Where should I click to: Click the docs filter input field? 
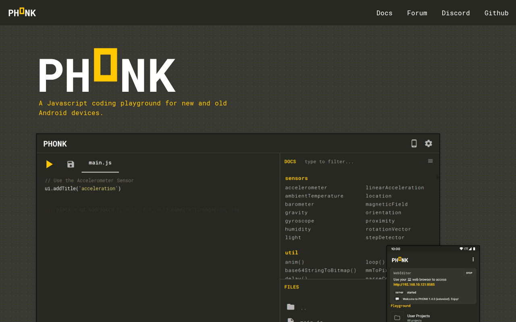click(x=363, y=162)
